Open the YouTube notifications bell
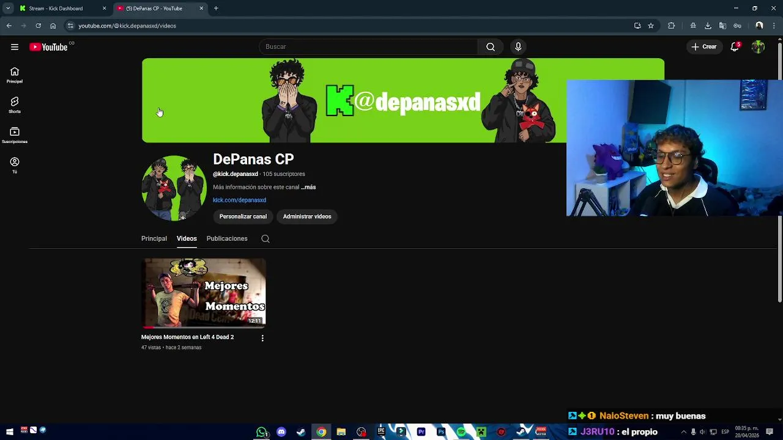 point(735,47)
